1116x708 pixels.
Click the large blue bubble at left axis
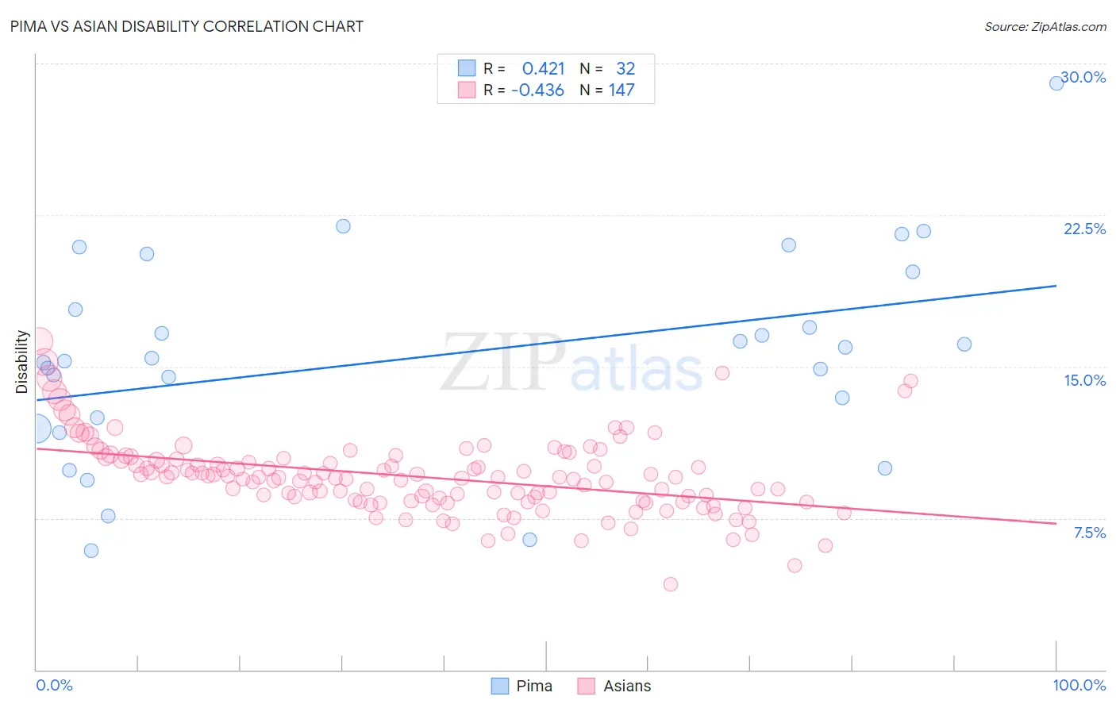tap(37, 429)
